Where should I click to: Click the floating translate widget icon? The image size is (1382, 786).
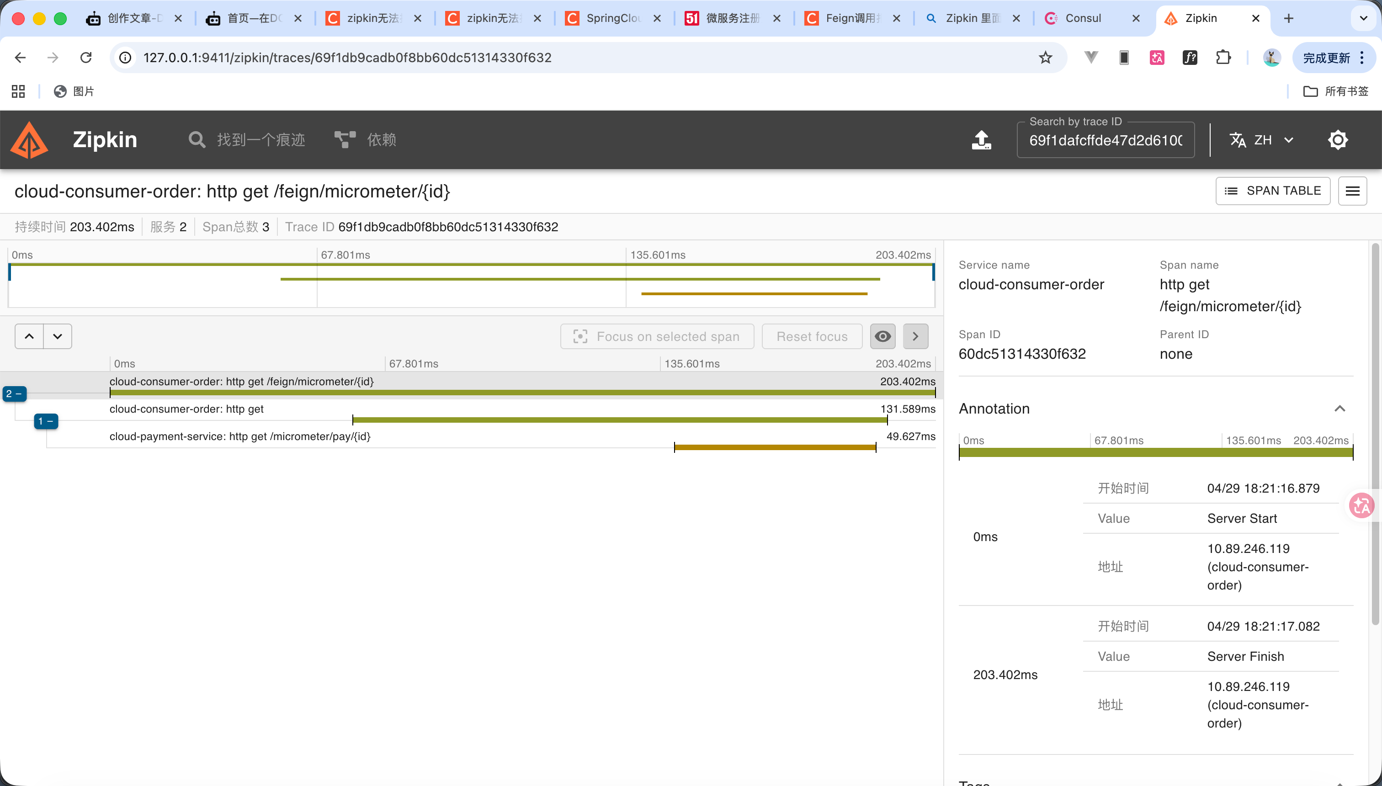[1361, 506]
